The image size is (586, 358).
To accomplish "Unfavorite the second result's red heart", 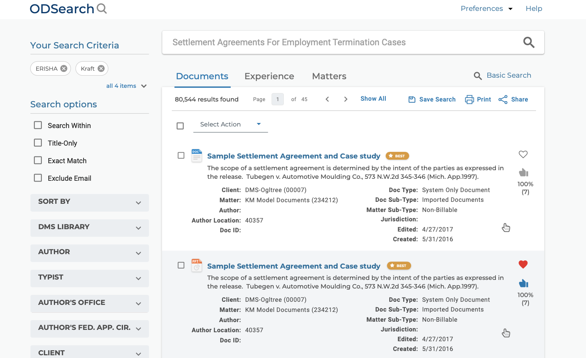I will click(x=523, y=264).
